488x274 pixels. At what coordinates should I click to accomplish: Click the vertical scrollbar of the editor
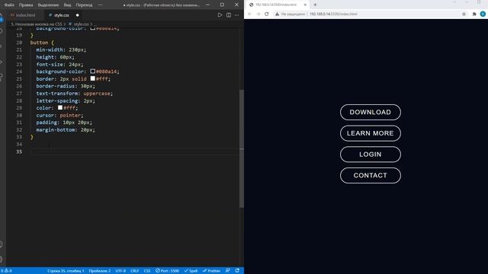point(242,149)
